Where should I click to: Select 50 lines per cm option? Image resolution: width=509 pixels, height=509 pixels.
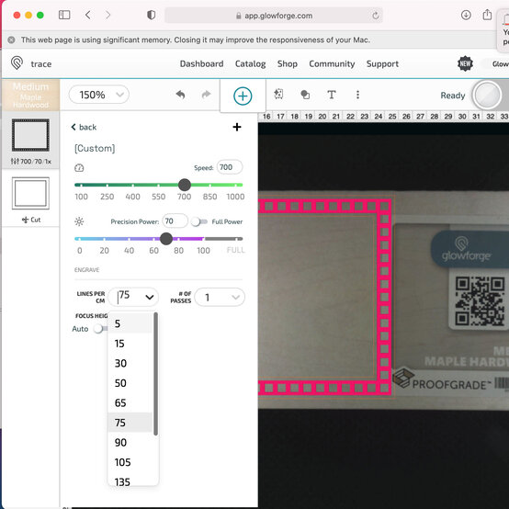click(130, 383)
